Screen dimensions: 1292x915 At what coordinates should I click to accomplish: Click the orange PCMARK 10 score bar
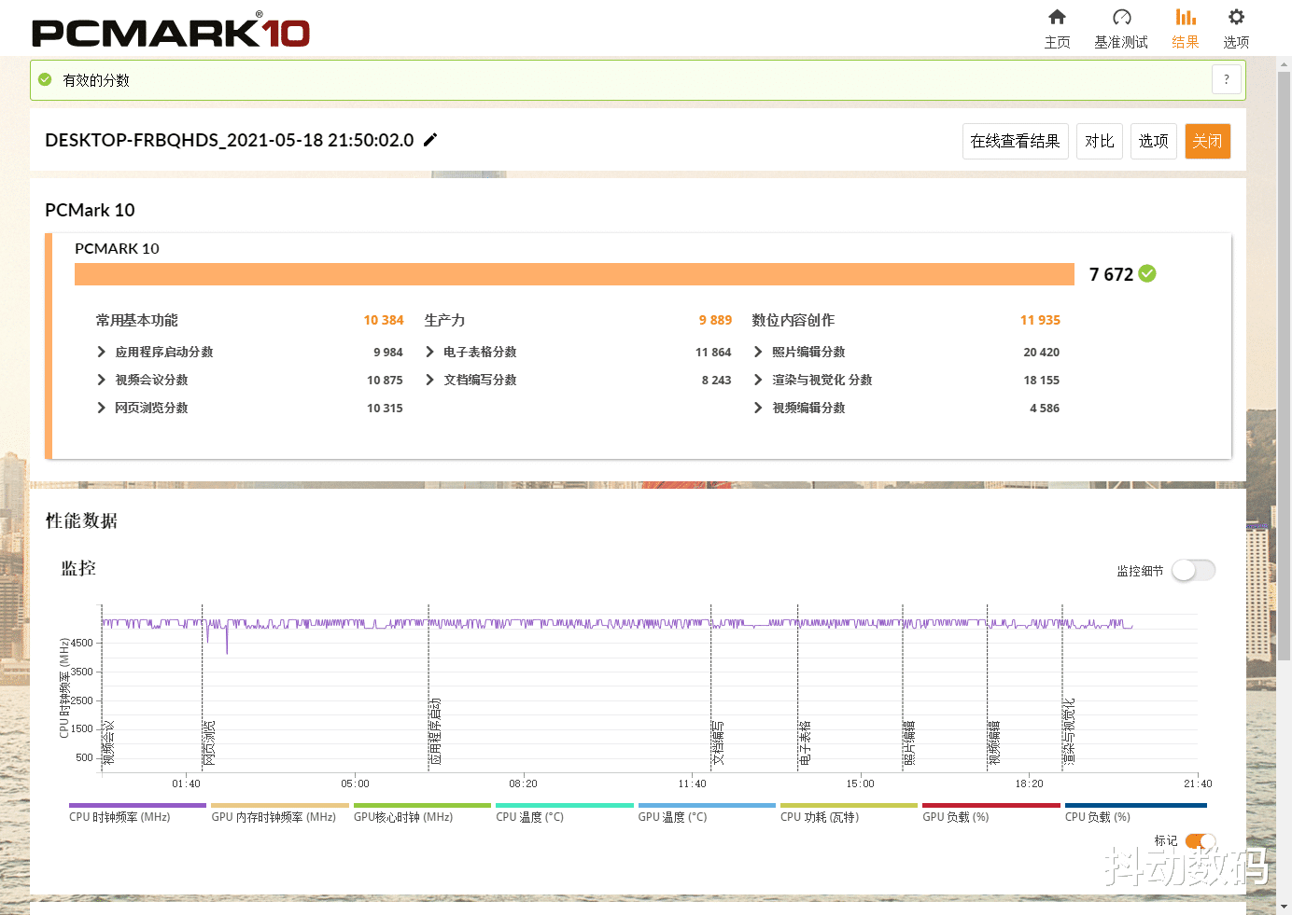574,274
